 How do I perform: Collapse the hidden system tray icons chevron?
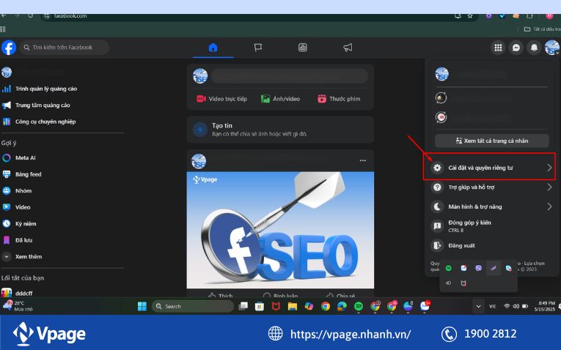(x=478, y=306)
